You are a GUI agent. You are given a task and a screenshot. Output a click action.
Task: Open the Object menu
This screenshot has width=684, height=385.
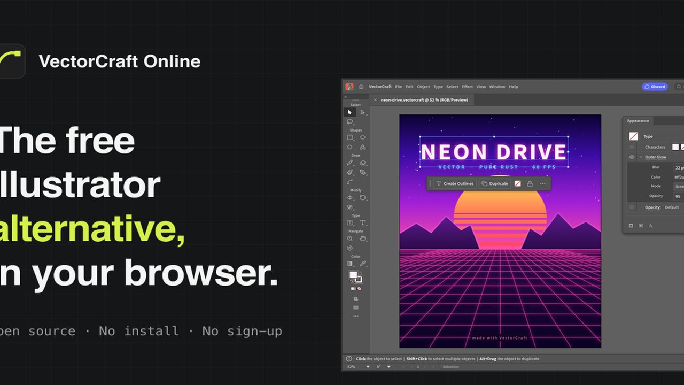coord(423,87)
